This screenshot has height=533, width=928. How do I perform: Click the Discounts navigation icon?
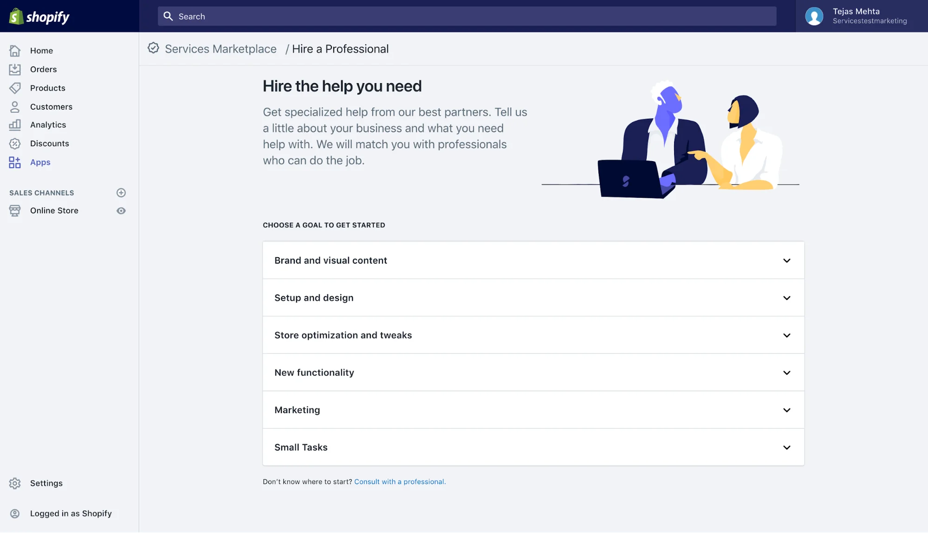click(x=14, y=143)
